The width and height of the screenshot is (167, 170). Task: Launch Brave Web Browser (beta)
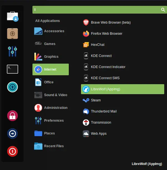(123, 22)
